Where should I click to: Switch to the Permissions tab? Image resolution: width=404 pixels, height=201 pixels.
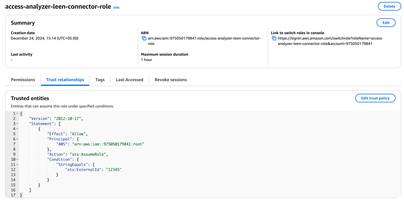pos(23,80)
